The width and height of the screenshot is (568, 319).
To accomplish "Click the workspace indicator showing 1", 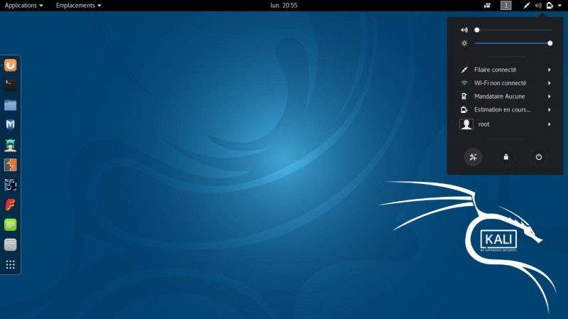I will (x=506, y=6).
